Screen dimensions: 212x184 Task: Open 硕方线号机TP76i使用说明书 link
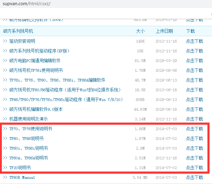(x=36, y=71)
